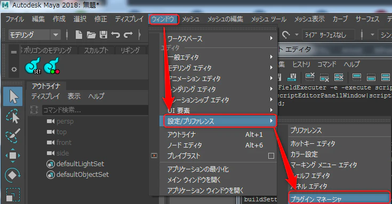Click the shelf icon labeled SET

33,66
